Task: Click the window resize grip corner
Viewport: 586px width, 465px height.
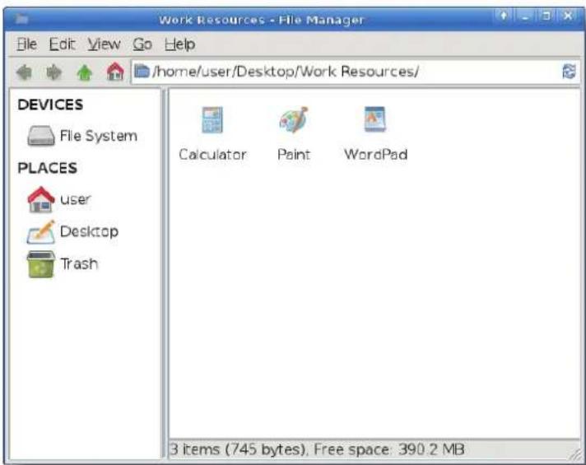Action: (574, 453)
